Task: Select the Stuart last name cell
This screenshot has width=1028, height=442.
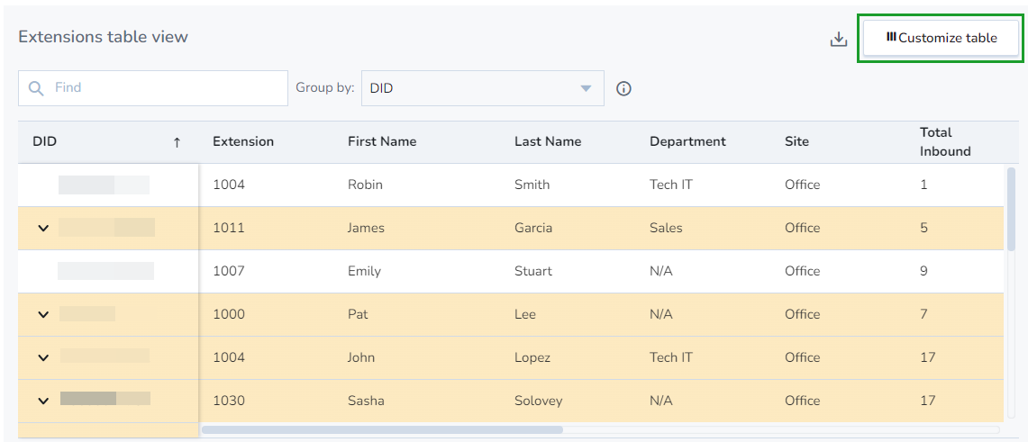Action: 533,271
